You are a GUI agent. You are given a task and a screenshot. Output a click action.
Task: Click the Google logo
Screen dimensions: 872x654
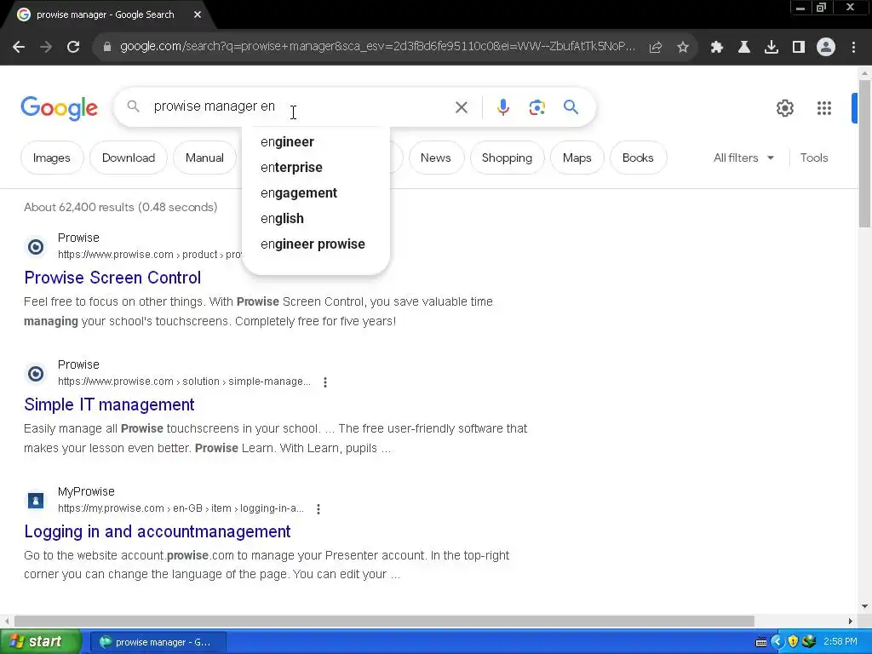60,108
